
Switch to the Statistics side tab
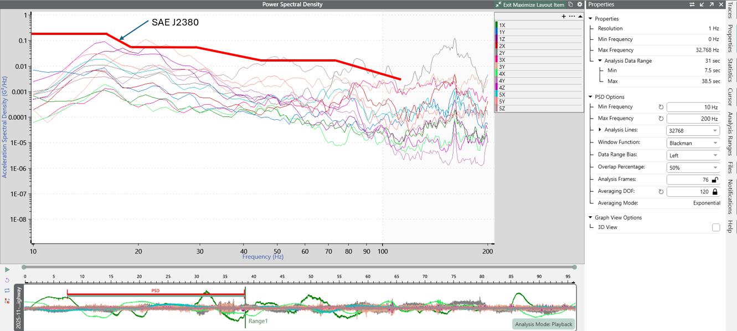click(730, 70)
